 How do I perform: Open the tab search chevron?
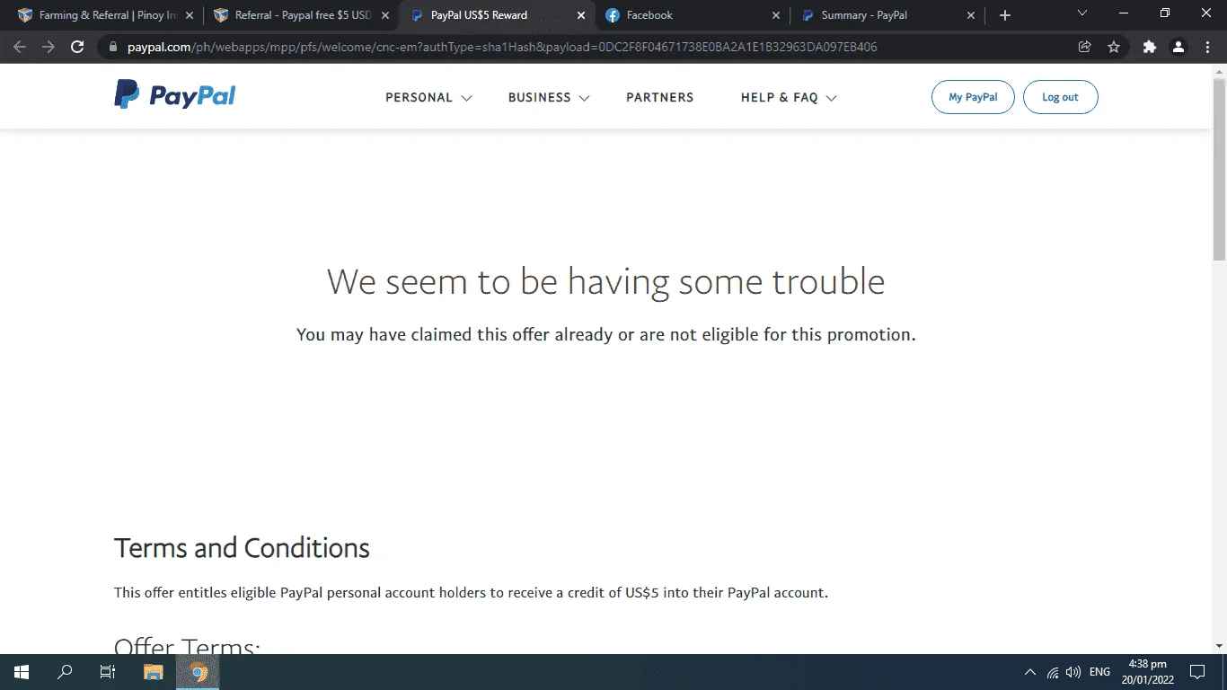coord(1082,13)
